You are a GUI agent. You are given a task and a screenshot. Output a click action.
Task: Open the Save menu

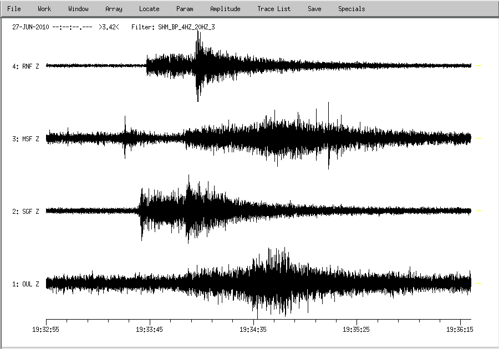point(314,9)
